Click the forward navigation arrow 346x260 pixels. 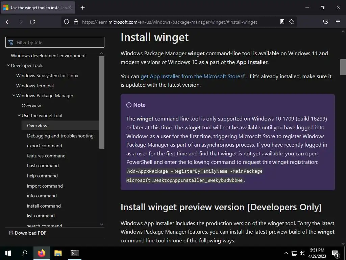coord(20,22)
